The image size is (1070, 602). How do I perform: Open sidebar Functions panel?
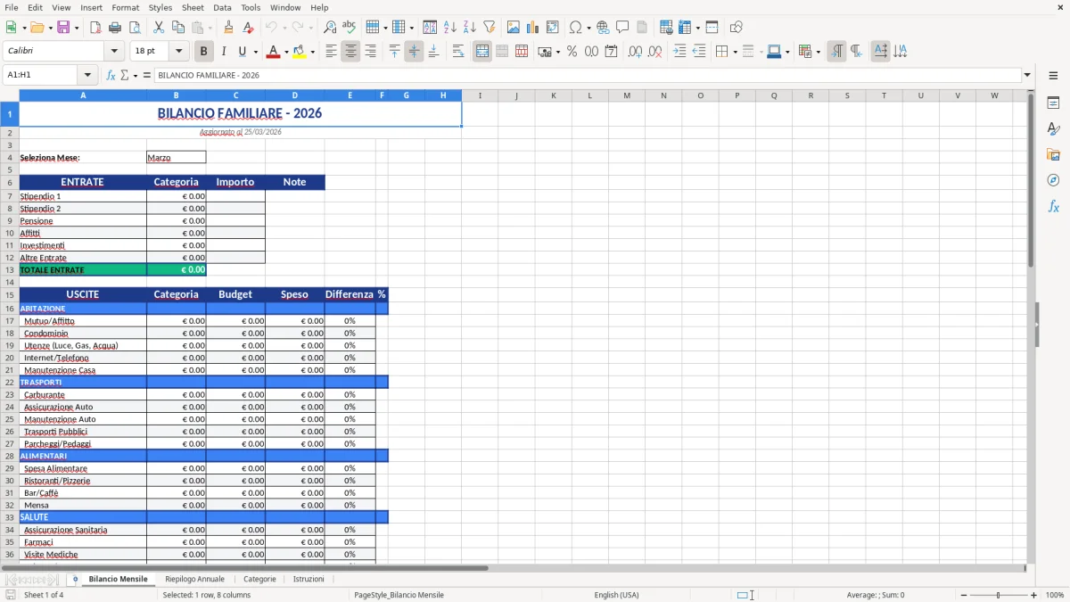1053,206
